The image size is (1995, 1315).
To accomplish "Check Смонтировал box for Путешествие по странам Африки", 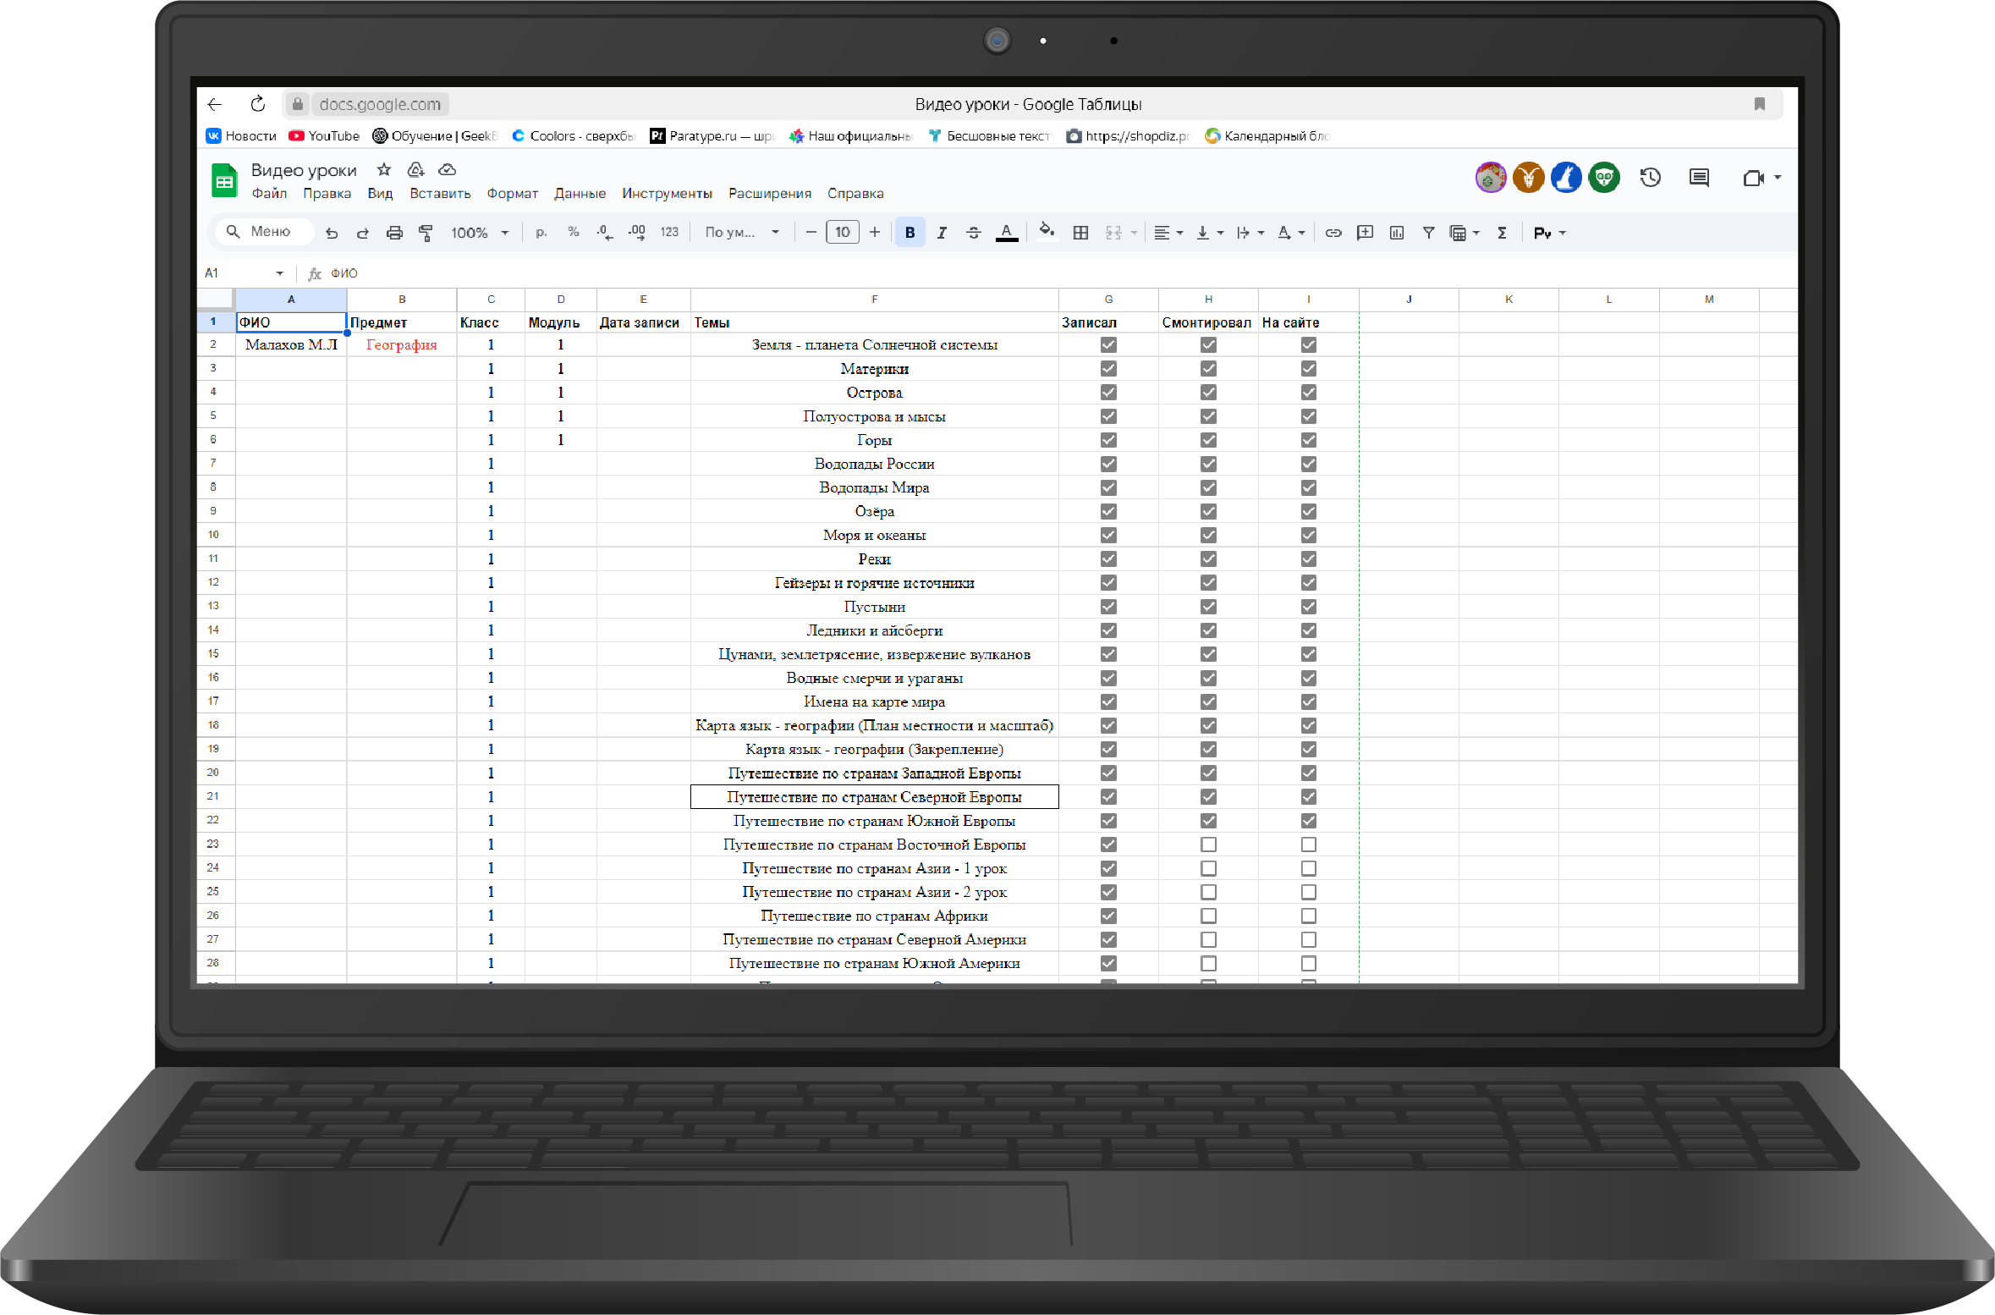I will [x=1208, y=916].
